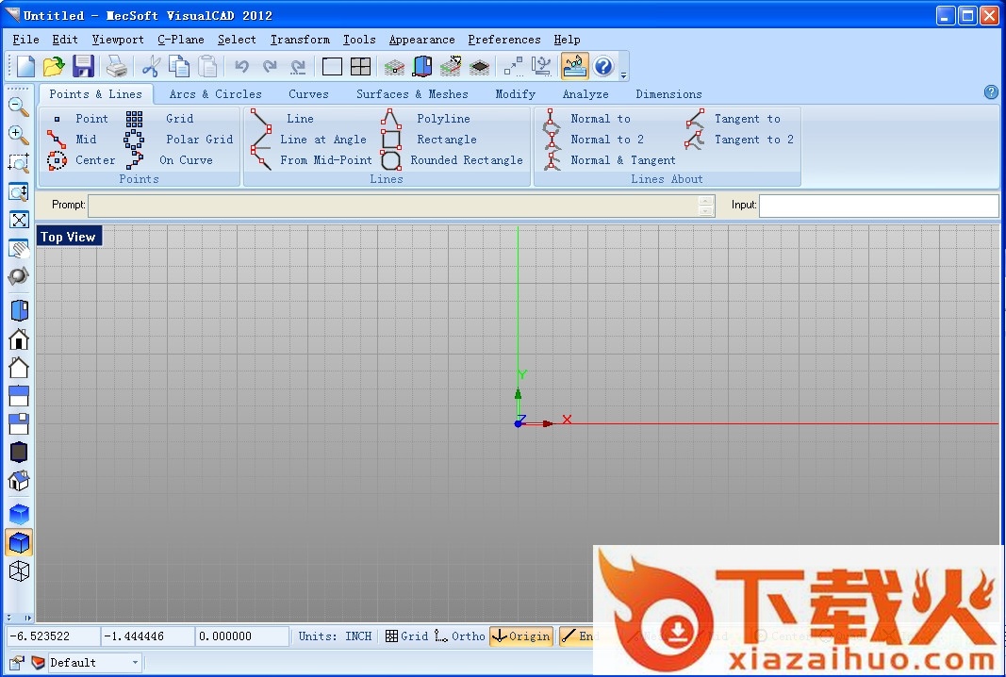The width and height of the screenshot is (1006, 677).
Task: Switch to single viewport layout icon
Action: 332,66
